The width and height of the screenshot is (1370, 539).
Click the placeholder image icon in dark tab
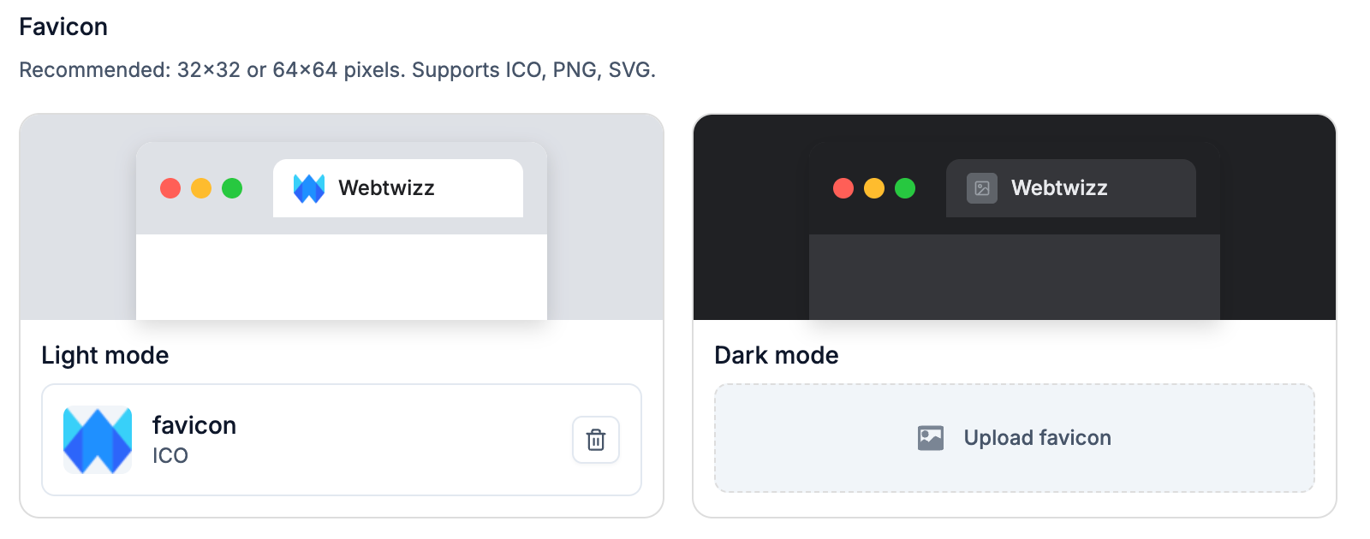pyautogui.click(x=982, y=188)
